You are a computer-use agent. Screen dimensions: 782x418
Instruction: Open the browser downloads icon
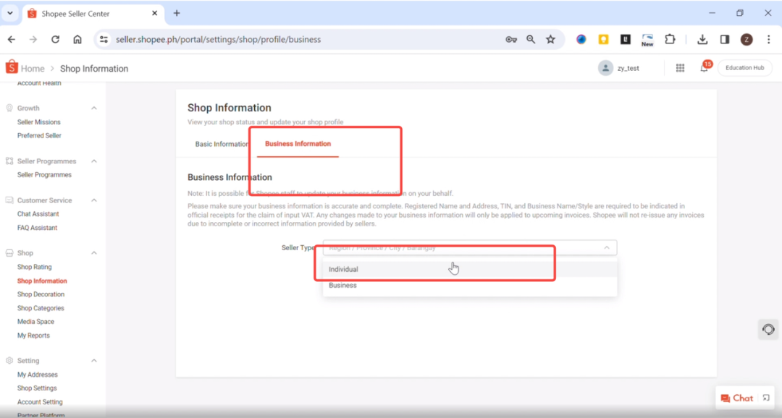pos(702,40)
